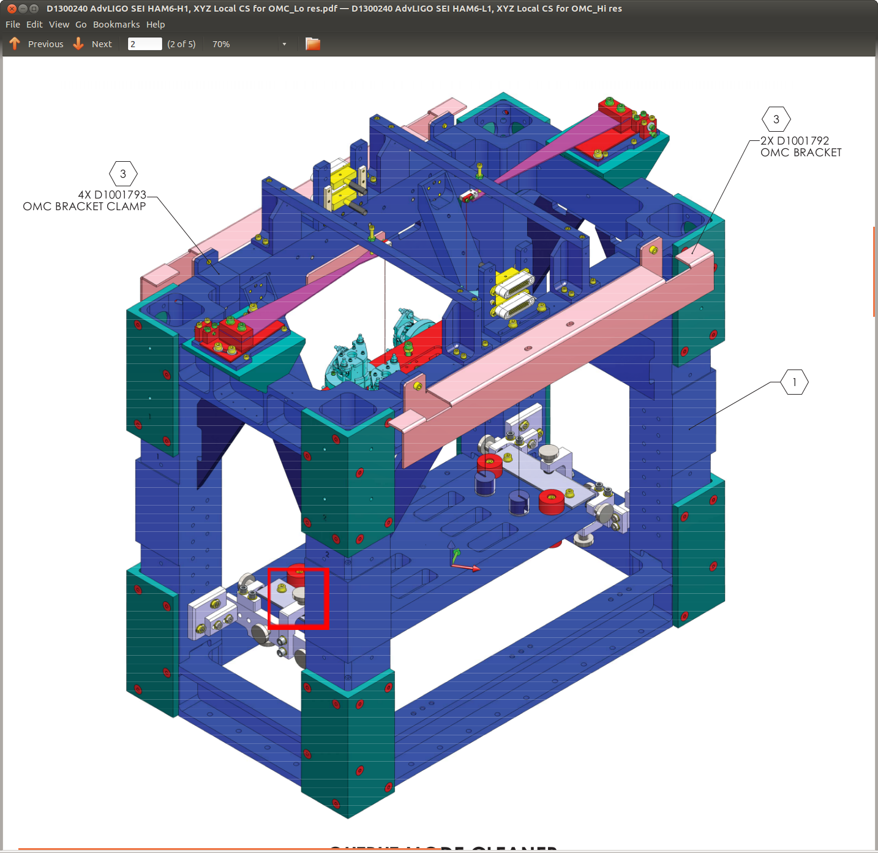Click the hexagon balloon labeled 1

coord(795,382)
